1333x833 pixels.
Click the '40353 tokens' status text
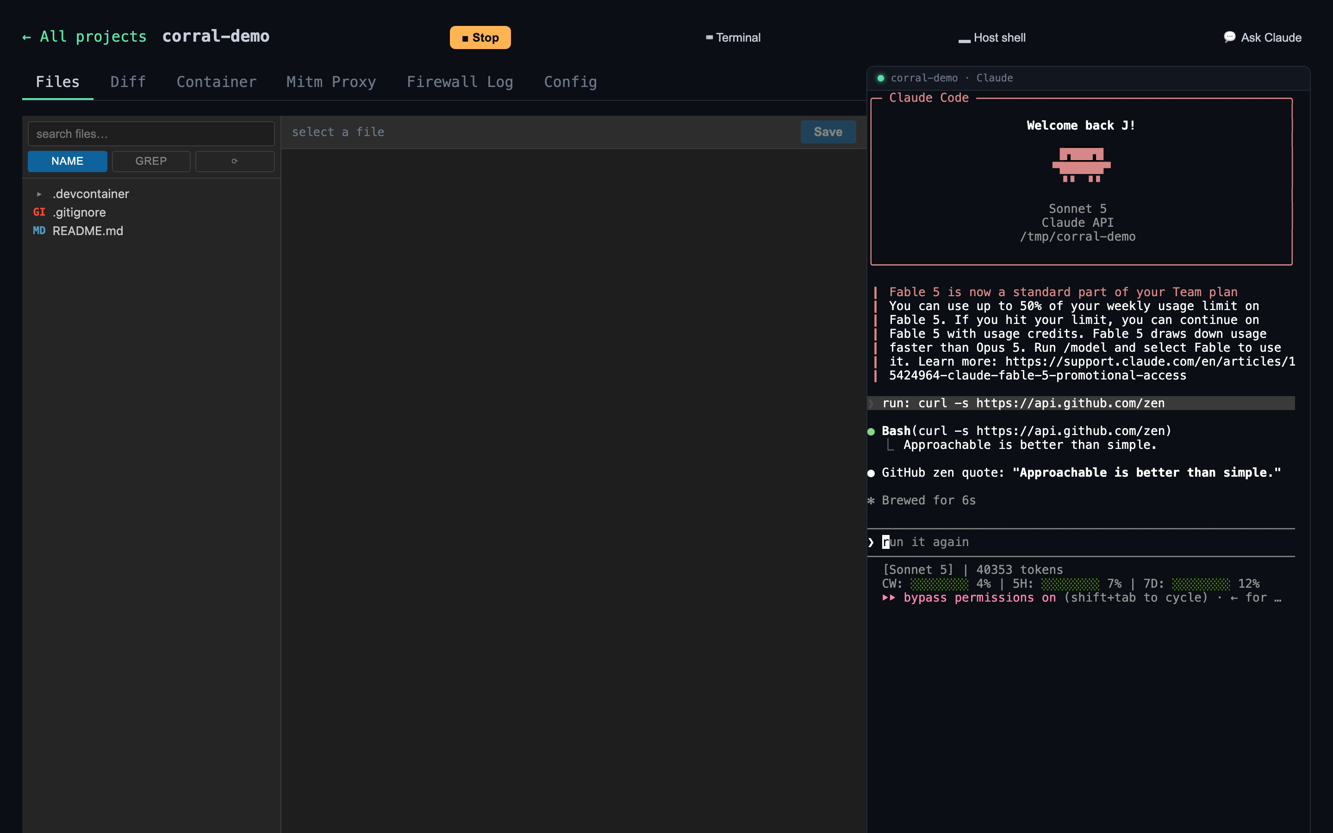pyautogui.click(x=1020, y=570)
